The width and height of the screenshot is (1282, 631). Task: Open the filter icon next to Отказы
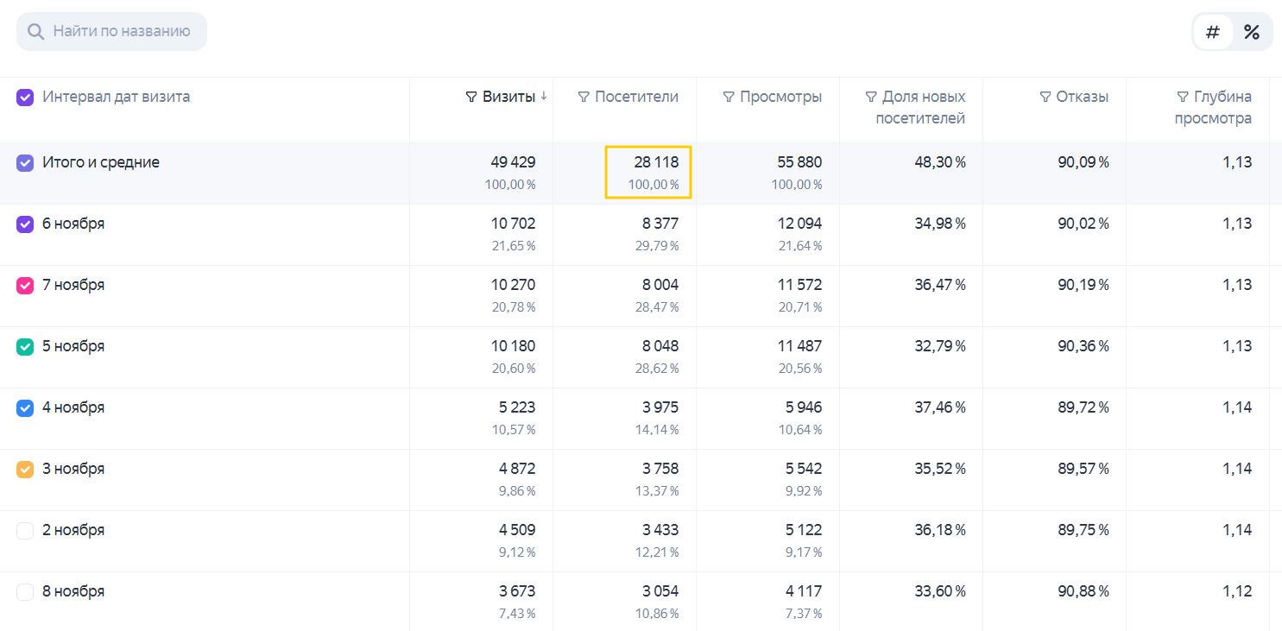[1045, 97]
